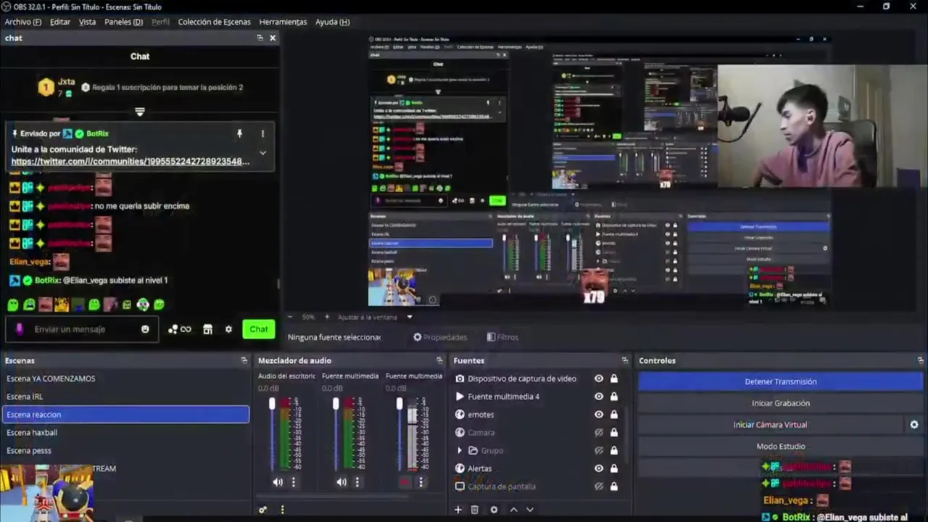The height and width of the screenshot is (522, 928).
Task: Click Detener Transmisión button
Action: [x=781, y=381]
